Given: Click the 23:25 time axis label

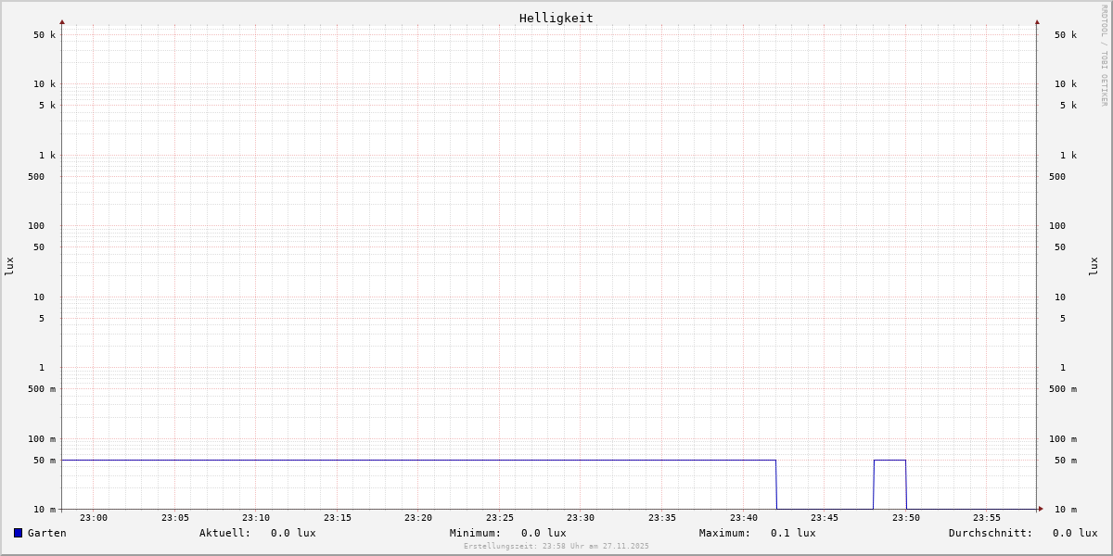Looking at the screenshot, I should [x=500, y=518].
